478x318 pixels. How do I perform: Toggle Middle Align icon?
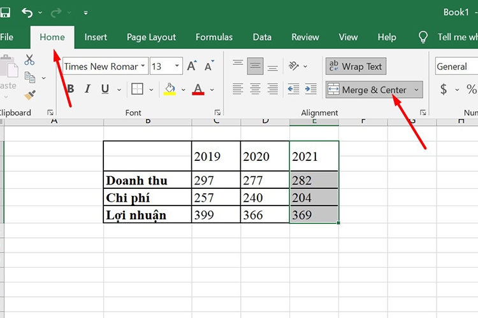pyautogui.click(x=255, y=66)
